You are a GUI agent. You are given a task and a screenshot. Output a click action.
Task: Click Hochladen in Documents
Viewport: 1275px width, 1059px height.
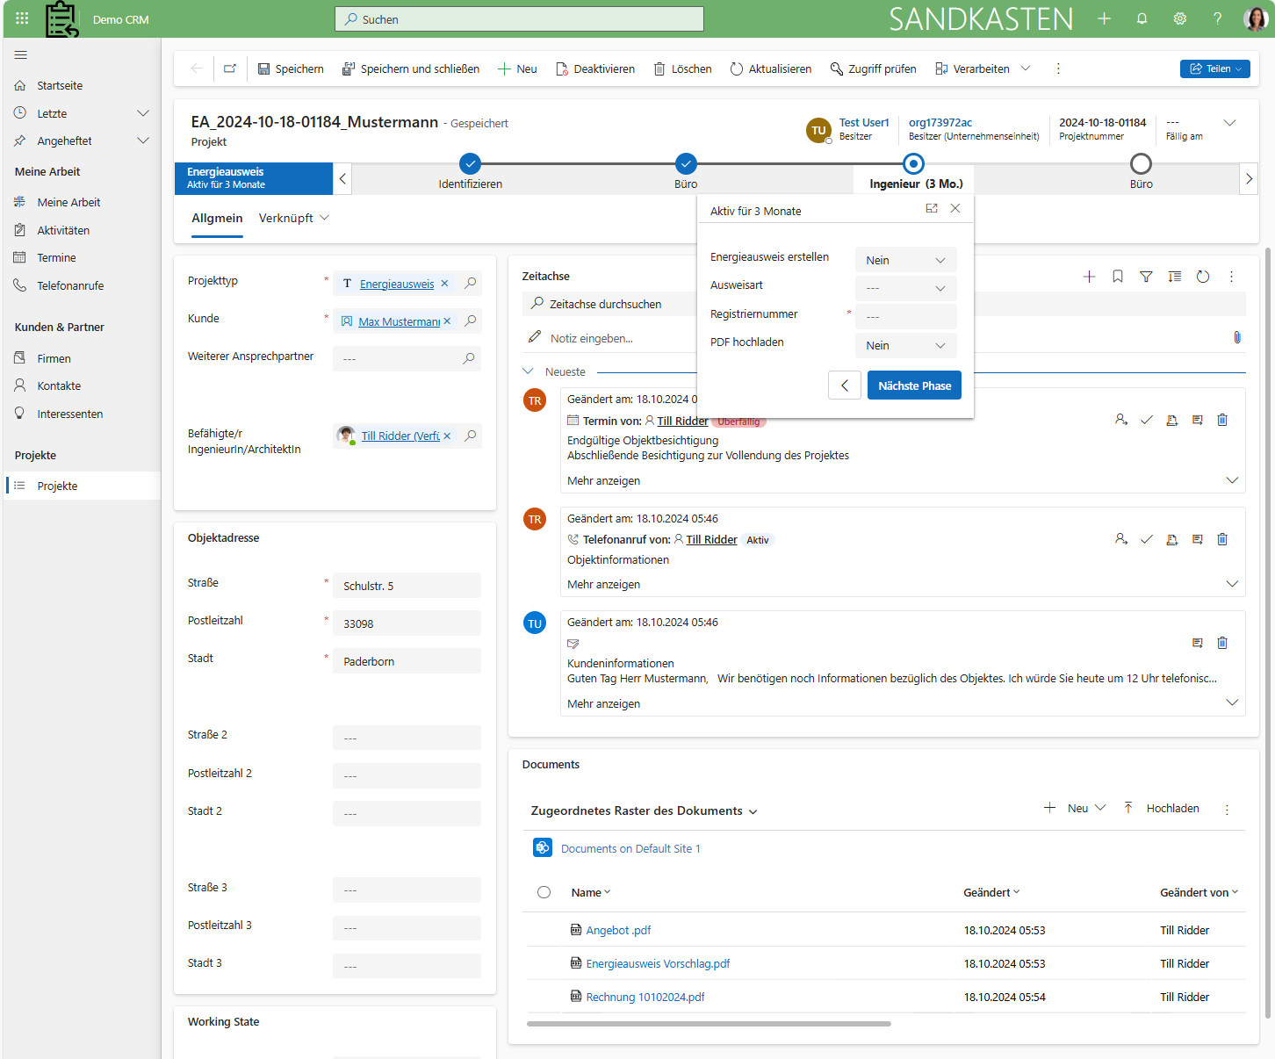click(x=1161, y=808)
